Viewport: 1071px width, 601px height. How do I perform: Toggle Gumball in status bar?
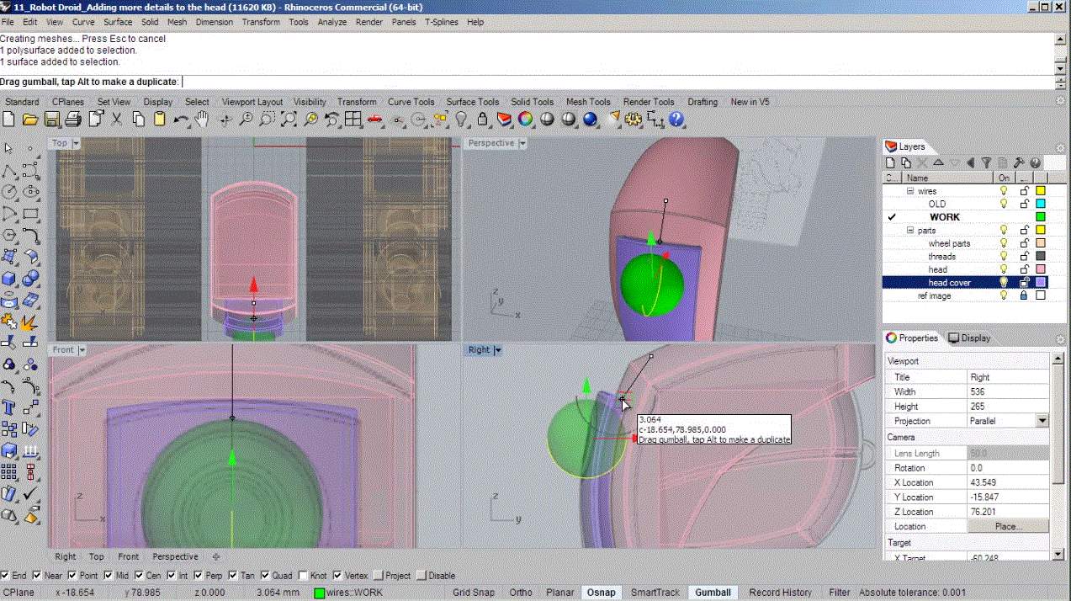tap(713, 593)
